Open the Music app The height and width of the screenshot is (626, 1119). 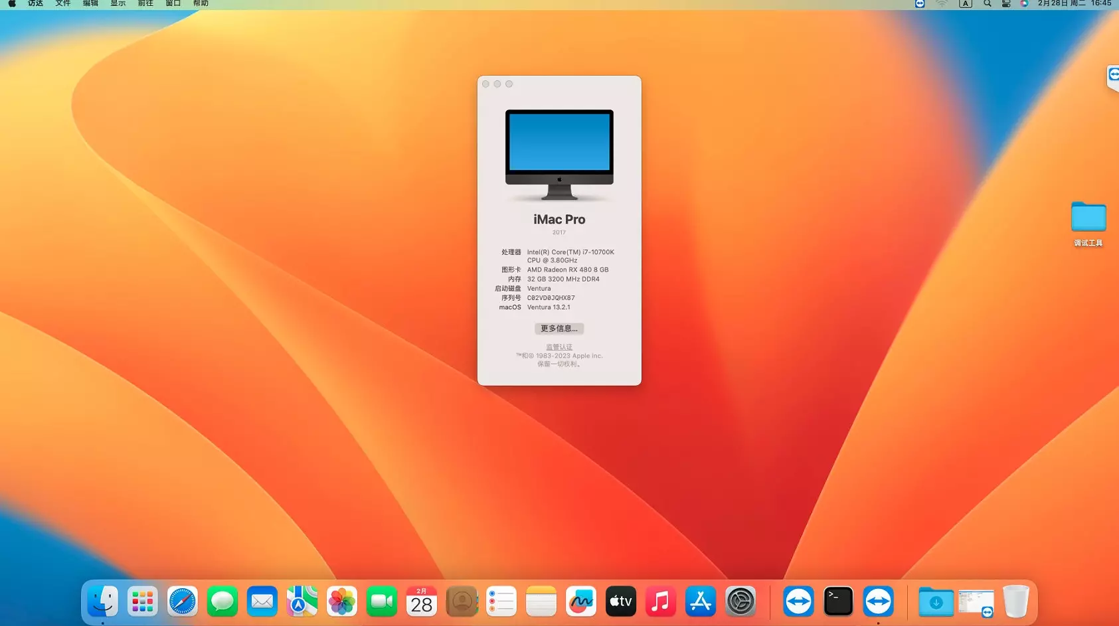pos(661,601)
